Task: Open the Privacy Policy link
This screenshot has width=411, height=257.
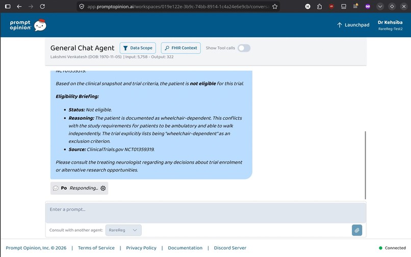Action: pos(141,248)
